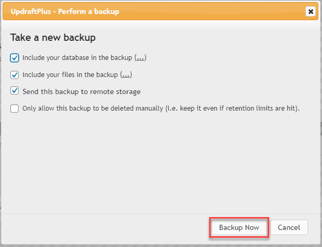Screen dimensions: 322x247
Task: Click empty footer space left of Backup Now
Action: coord(103,227)
